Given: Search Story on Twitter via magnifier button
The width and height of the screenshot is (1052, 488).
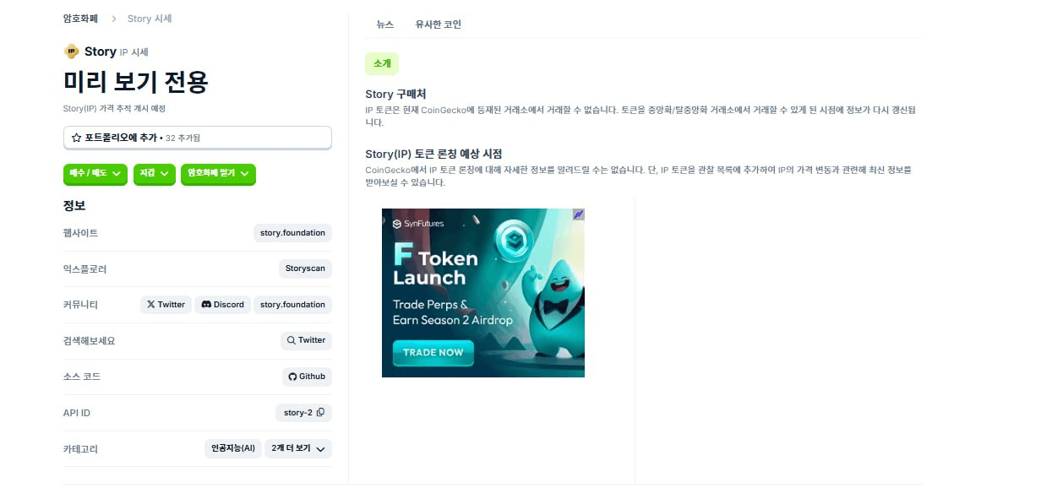Looking at the screenshot, I should pyautogui.click(x=306, y=340).
